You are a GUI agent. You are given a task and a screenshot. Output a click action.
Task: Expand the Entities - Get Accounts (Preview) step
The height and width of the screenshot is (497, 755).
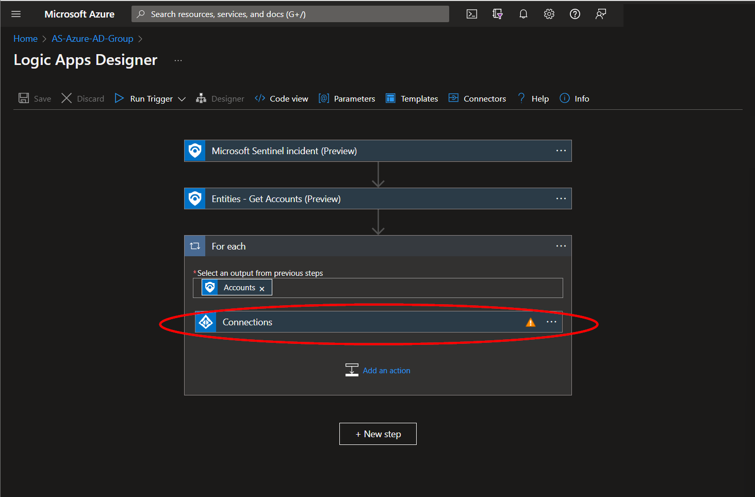point(378,198)
